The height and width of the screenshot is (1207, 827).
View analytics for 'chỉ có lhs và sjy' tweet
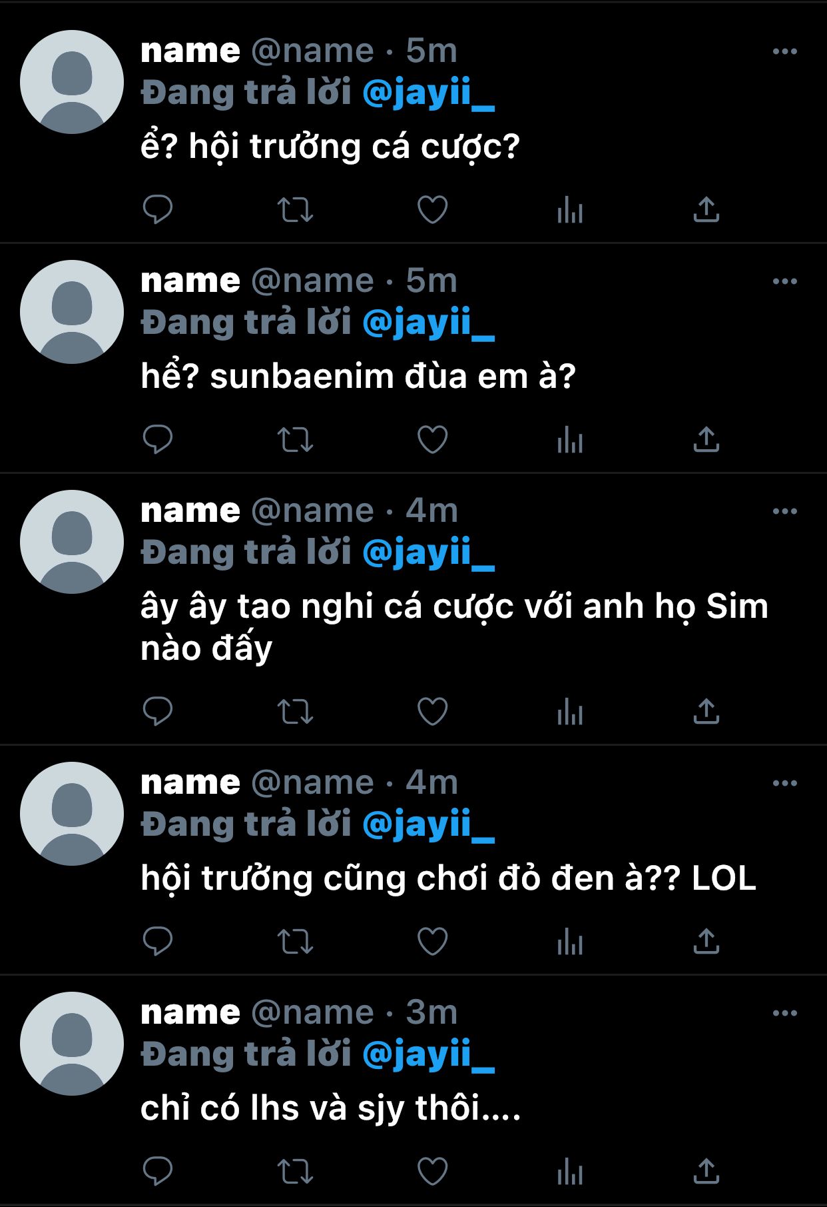point(570,1171)
